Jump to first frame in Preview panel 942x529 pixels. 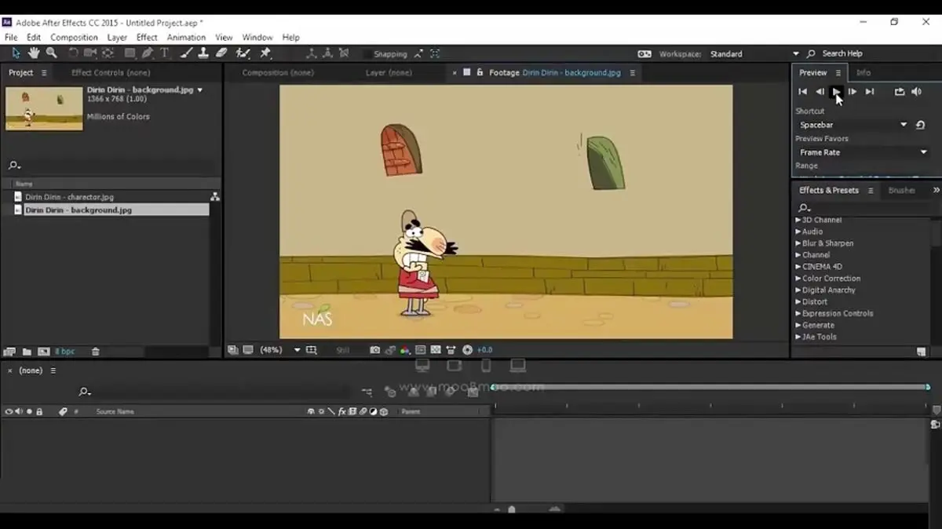(x=802, y=92)
